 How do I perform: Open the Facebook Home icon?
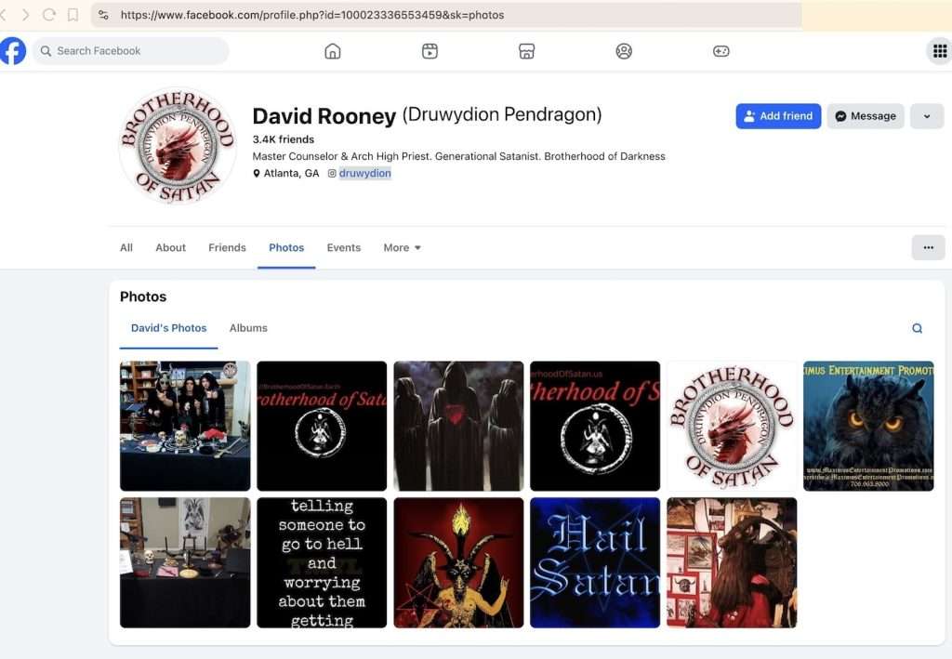[x=332, y=51]
